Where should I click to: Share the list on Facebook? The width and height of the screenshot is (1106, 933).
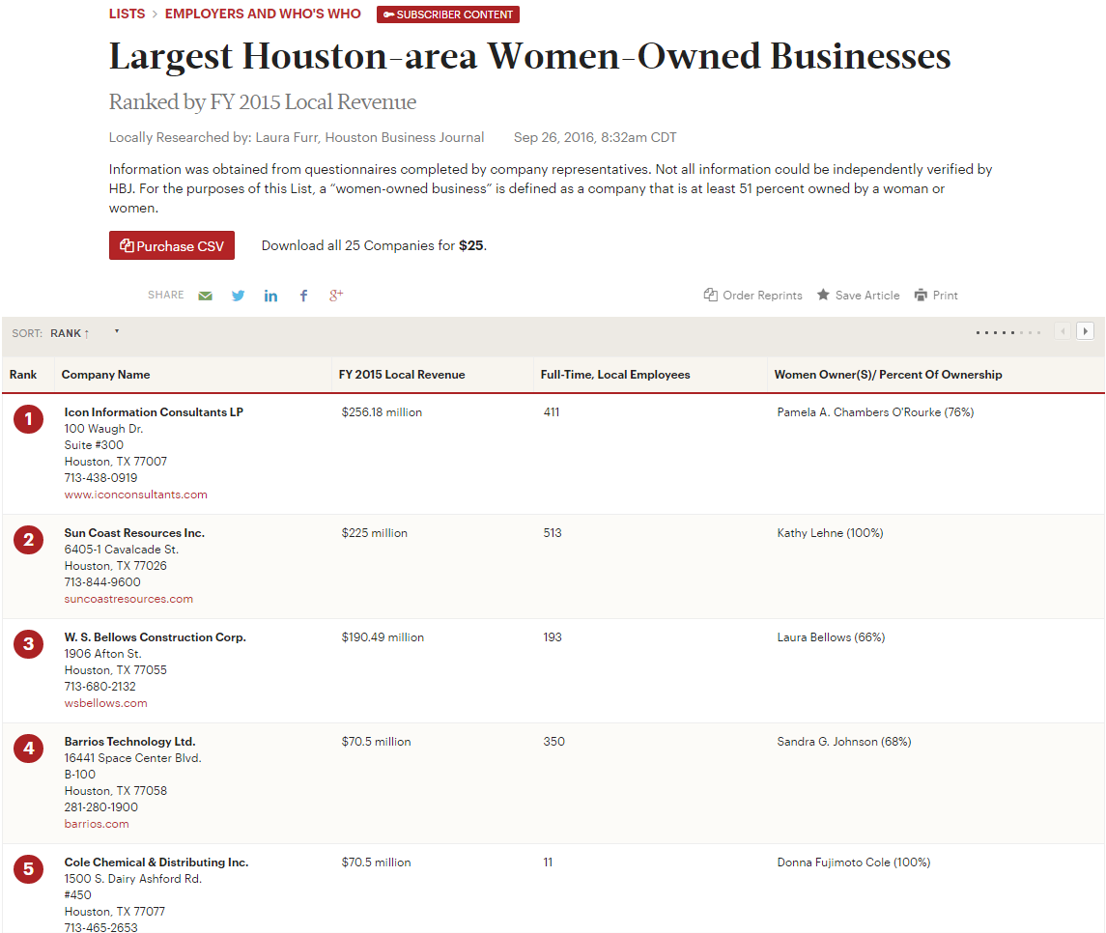point(303,296)
